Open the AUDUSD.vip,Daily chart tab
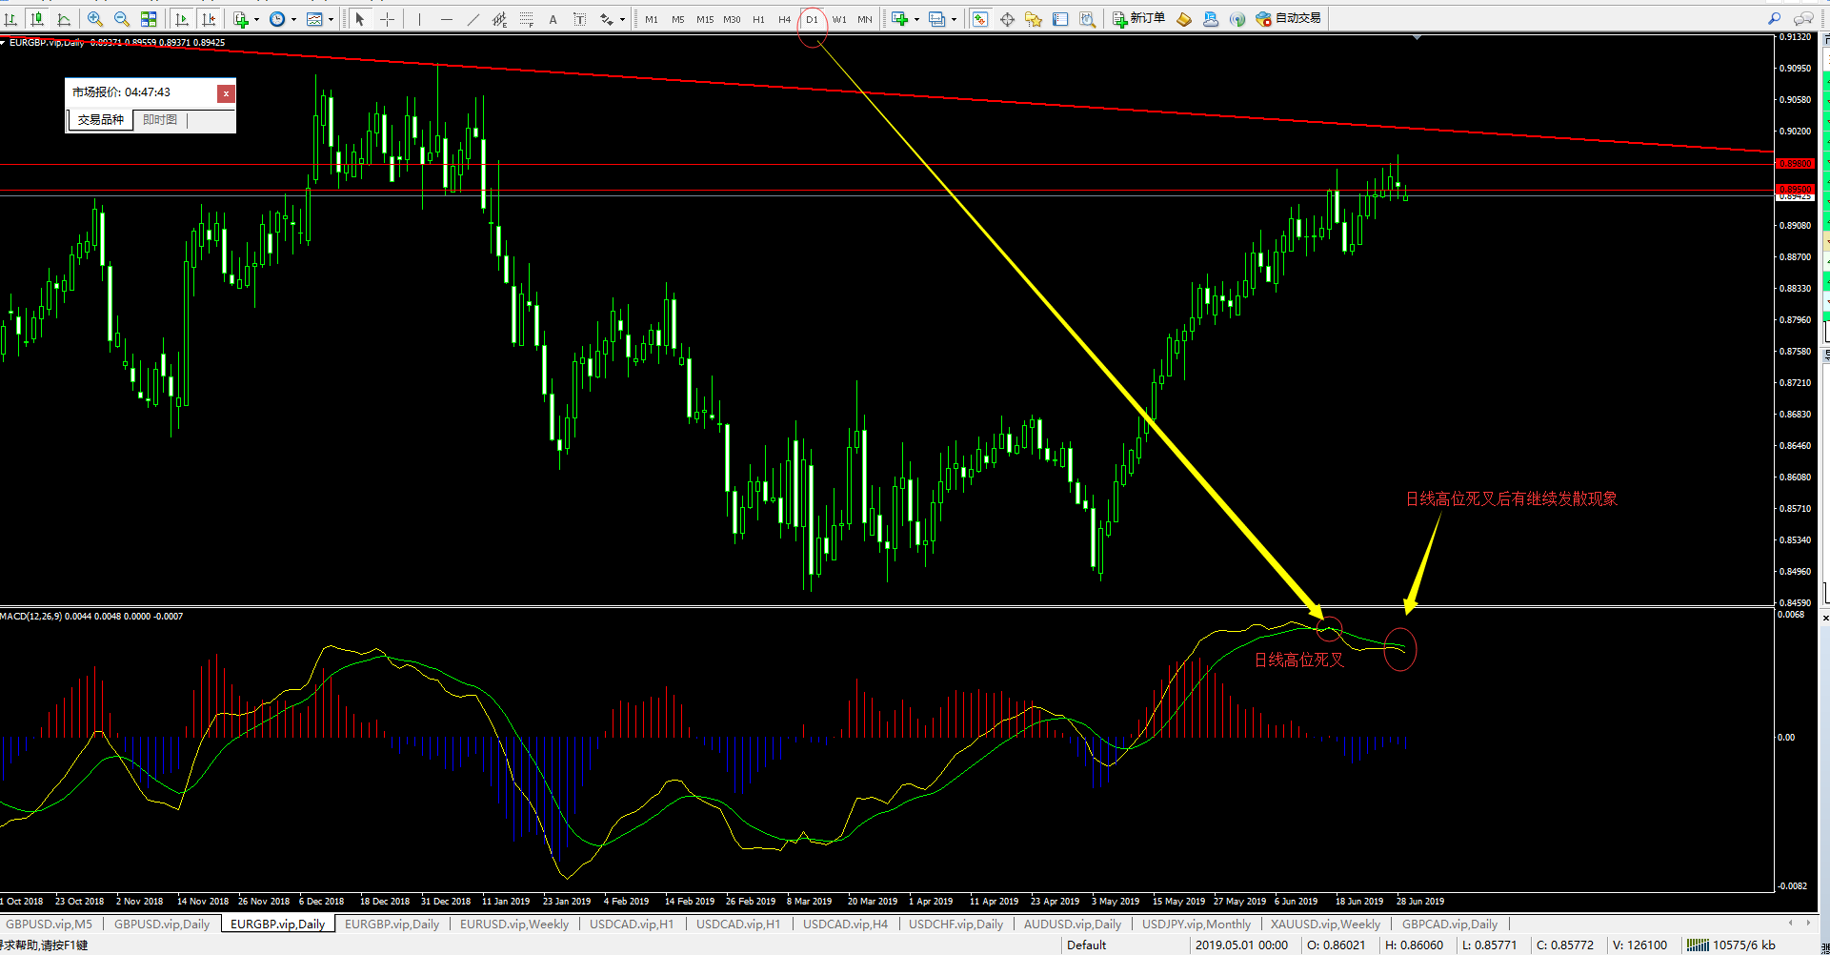Viewport: 1830px width, 955px height. [x=1072, y=924]
